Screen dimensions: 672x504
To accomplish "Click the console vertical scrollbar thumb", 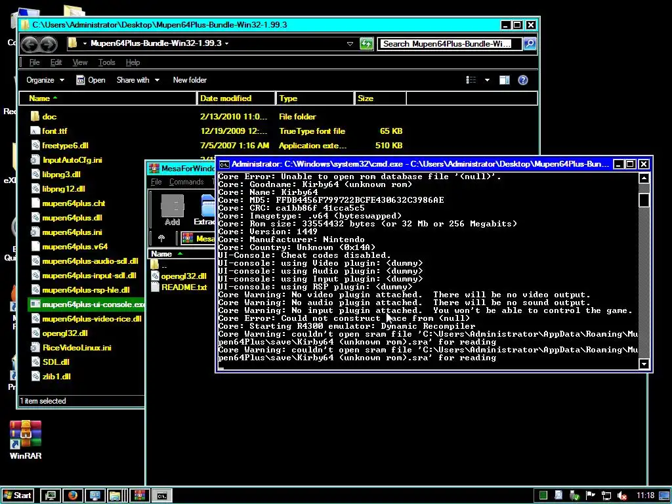I will (644, 200).
